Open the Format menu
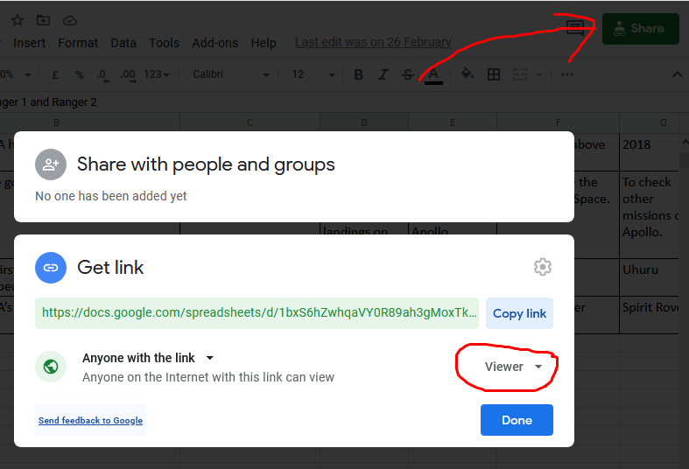This screenshot has width=689, height=469. click(78, 43)
